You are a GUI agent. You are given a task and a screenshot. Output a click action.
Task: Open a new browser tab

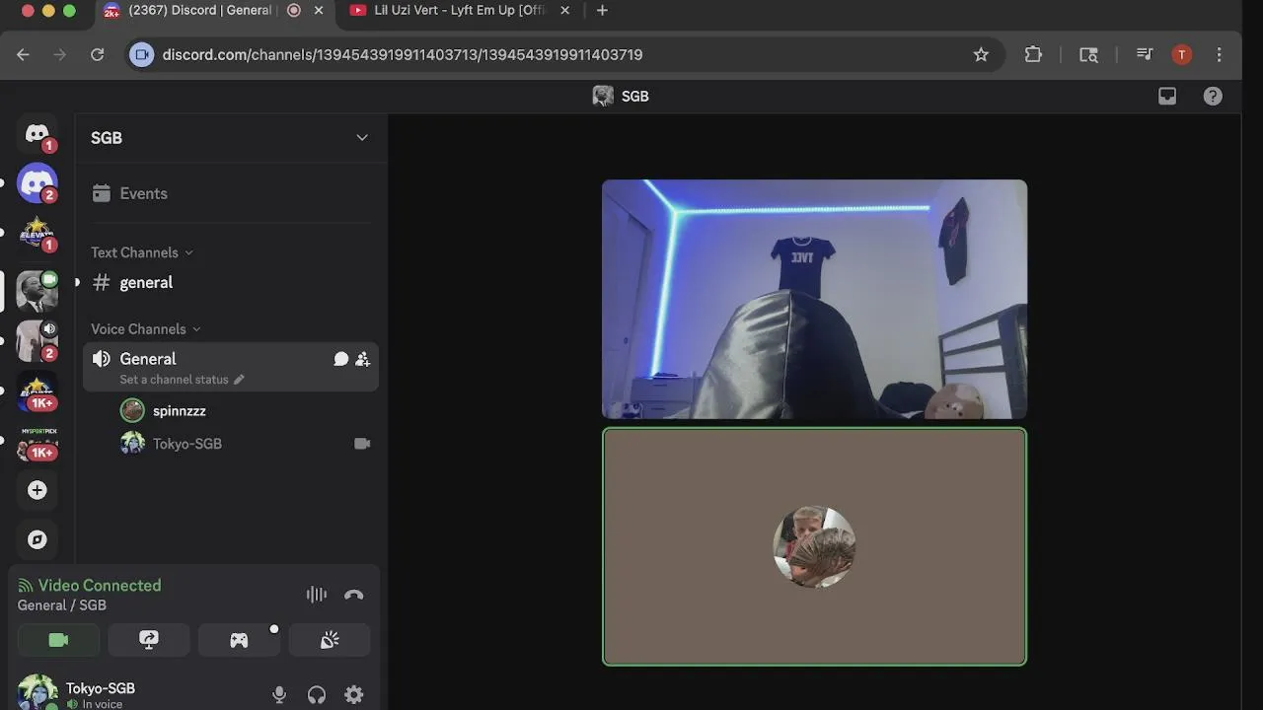602,10
